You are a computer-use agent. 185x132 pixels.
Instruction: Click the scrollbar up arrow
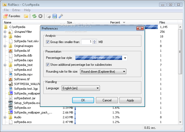point(180,27)
